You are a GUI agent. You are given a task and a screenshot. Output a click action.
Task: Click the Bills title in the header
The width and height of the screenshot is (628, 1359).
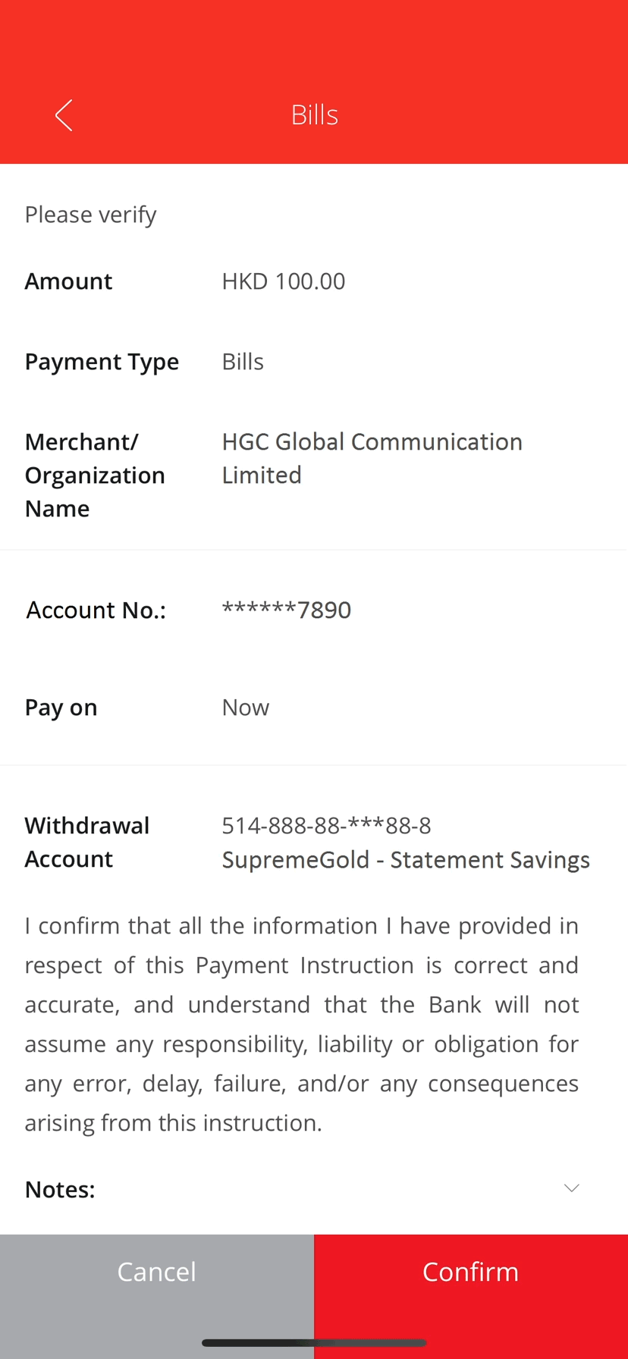314,114
